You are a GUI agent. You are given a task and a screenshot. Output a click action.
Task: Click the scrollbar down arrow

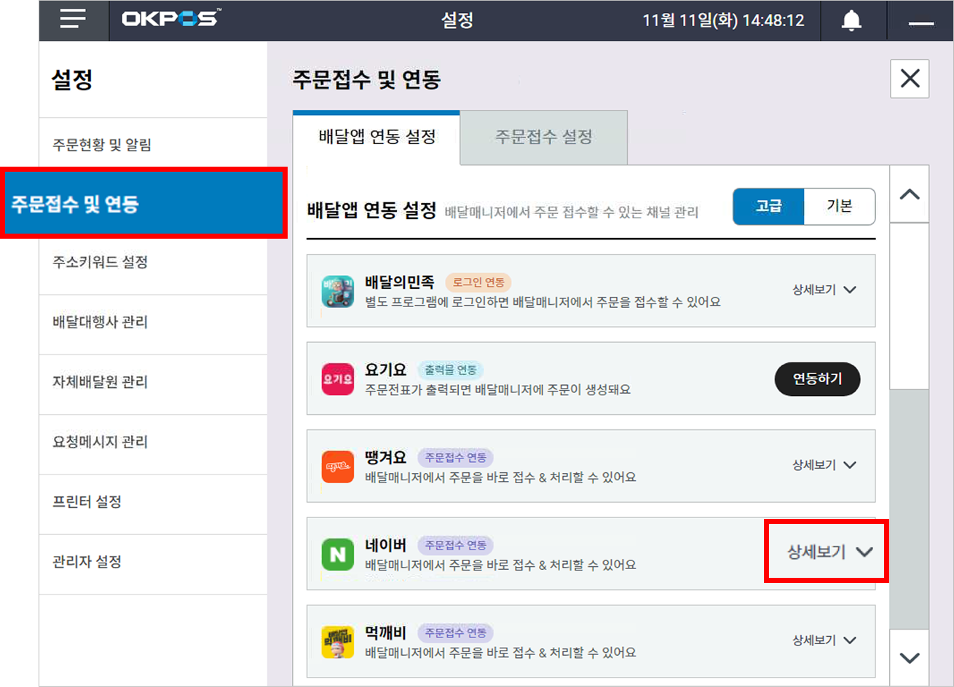[909, 658]
